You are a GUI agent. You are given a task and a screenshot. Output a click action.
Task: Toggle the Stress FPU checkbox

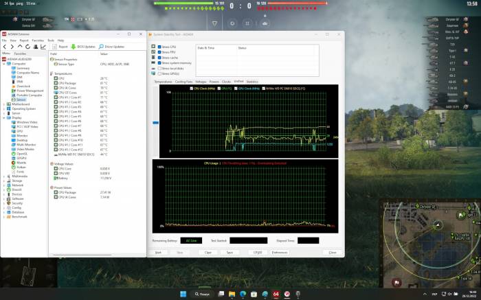tap(159, 52)
